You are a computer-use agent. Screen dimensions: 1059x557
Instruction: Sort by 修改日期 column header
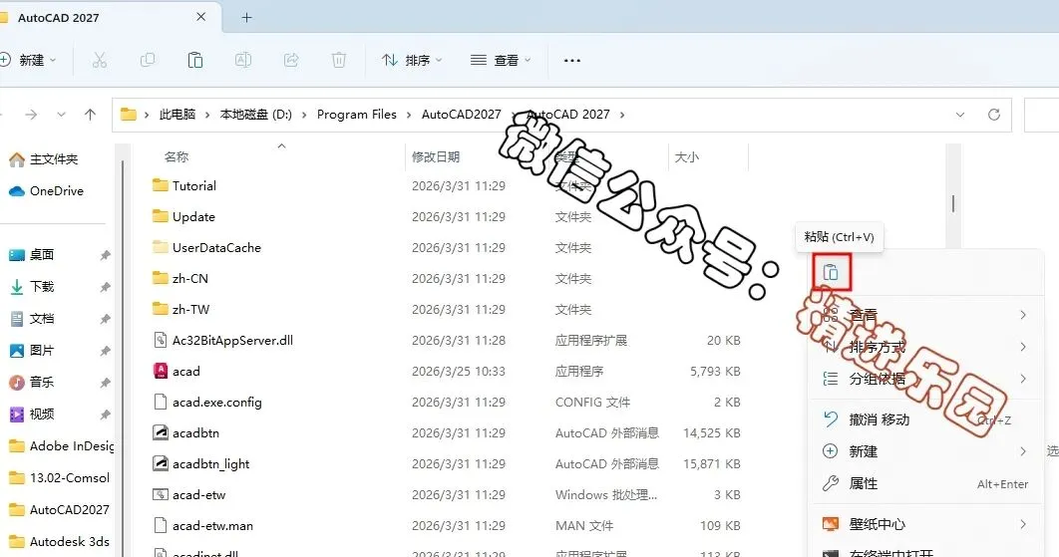(x=436, y=157)
